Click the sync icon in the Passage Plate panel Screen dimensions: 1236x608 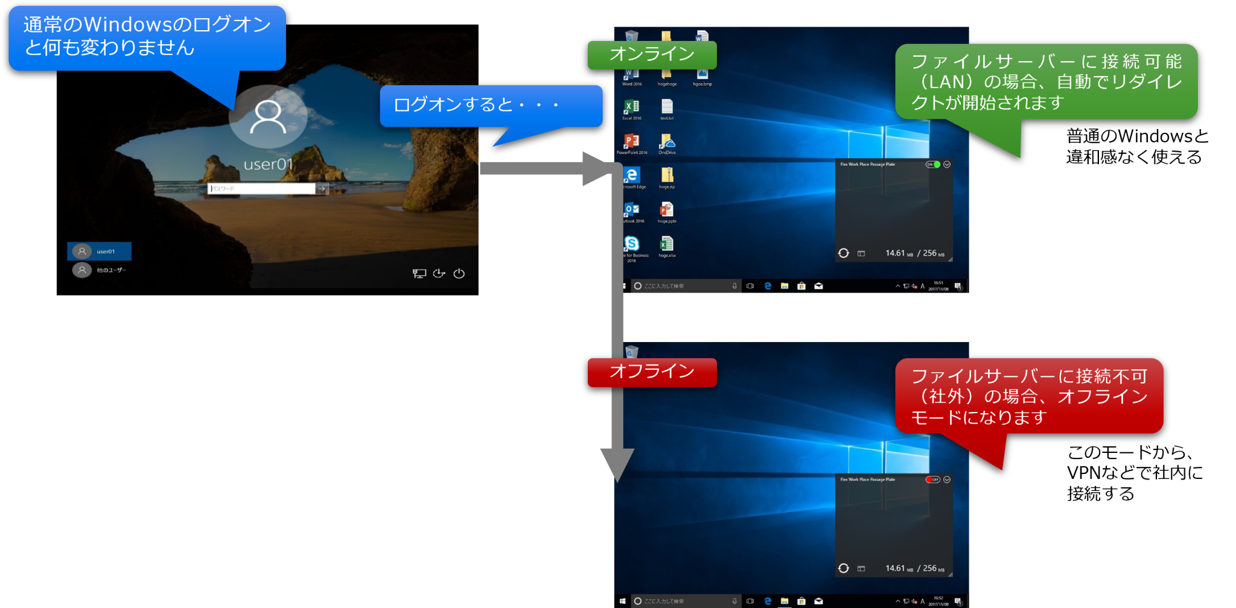(844, 253)
